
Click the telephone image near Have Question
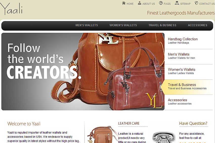(x=164, y=137)
